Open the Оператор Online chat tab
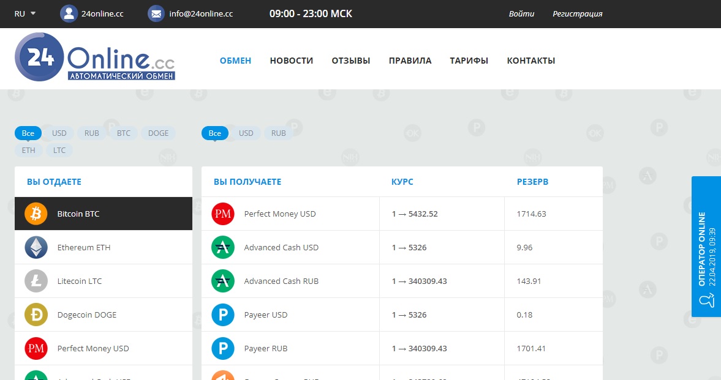The image size is (721, 380). pyautogui.click(x=706, y=247)
